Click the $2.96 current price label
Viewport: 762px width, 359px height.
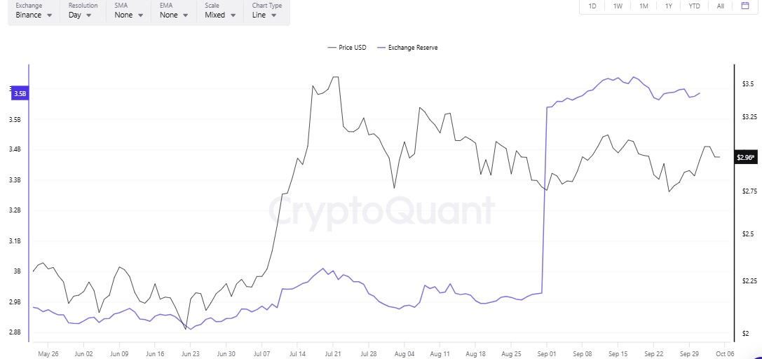tap(745, 158)
